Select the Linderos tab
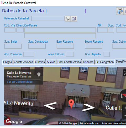Image resolution: width=126 pixels, height=128 pixels. (x=88, y=62)
